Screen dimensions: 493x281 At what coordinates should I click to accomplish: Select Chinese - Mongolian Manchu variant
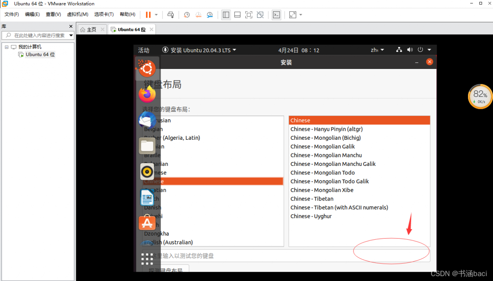(x=359, y=156)
